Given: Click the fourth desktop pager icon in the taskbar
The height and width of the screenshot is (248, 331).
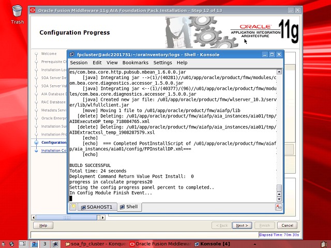Looking at the screenshot, I should coord(55,244).
